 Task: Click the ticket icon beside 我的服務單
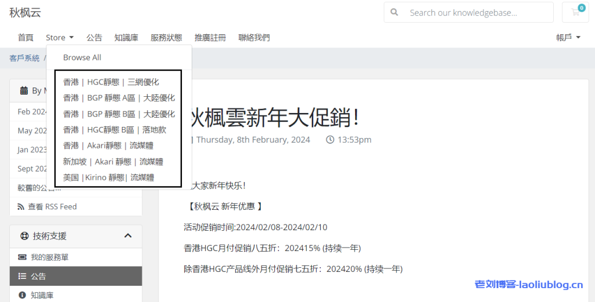22,257
